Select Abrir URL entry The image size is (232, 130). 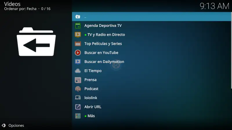151,107
